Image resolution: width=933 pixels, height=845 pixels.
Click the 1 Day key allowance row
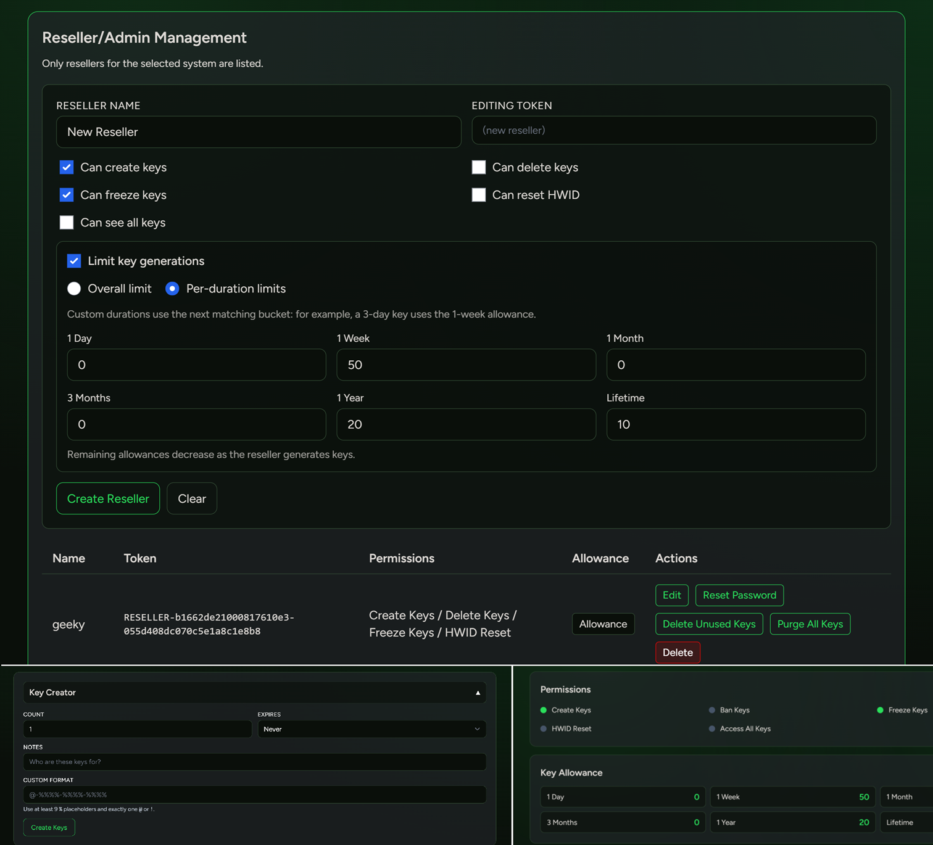(x=623, y=797)
